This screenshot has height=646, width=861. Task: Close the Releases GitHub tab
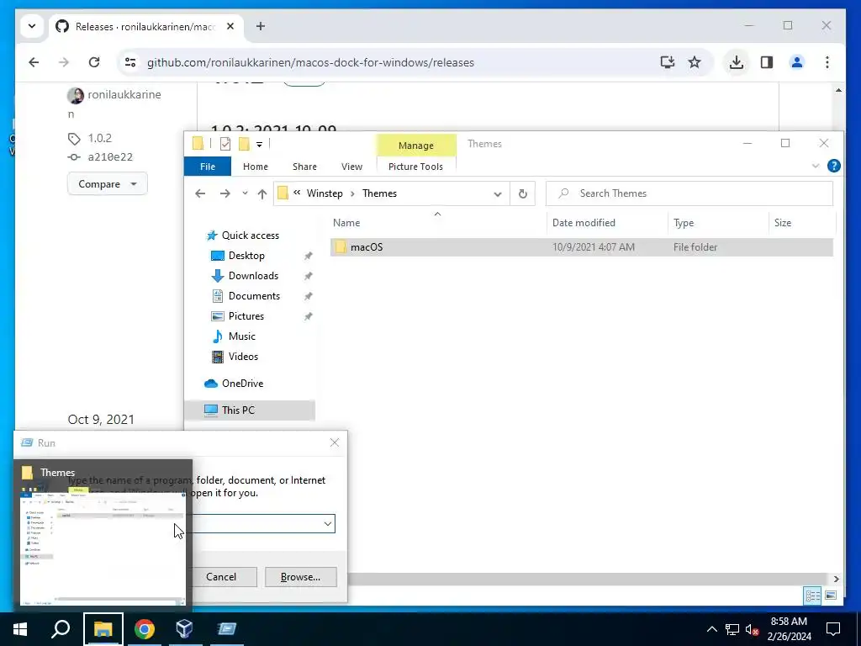230,26
